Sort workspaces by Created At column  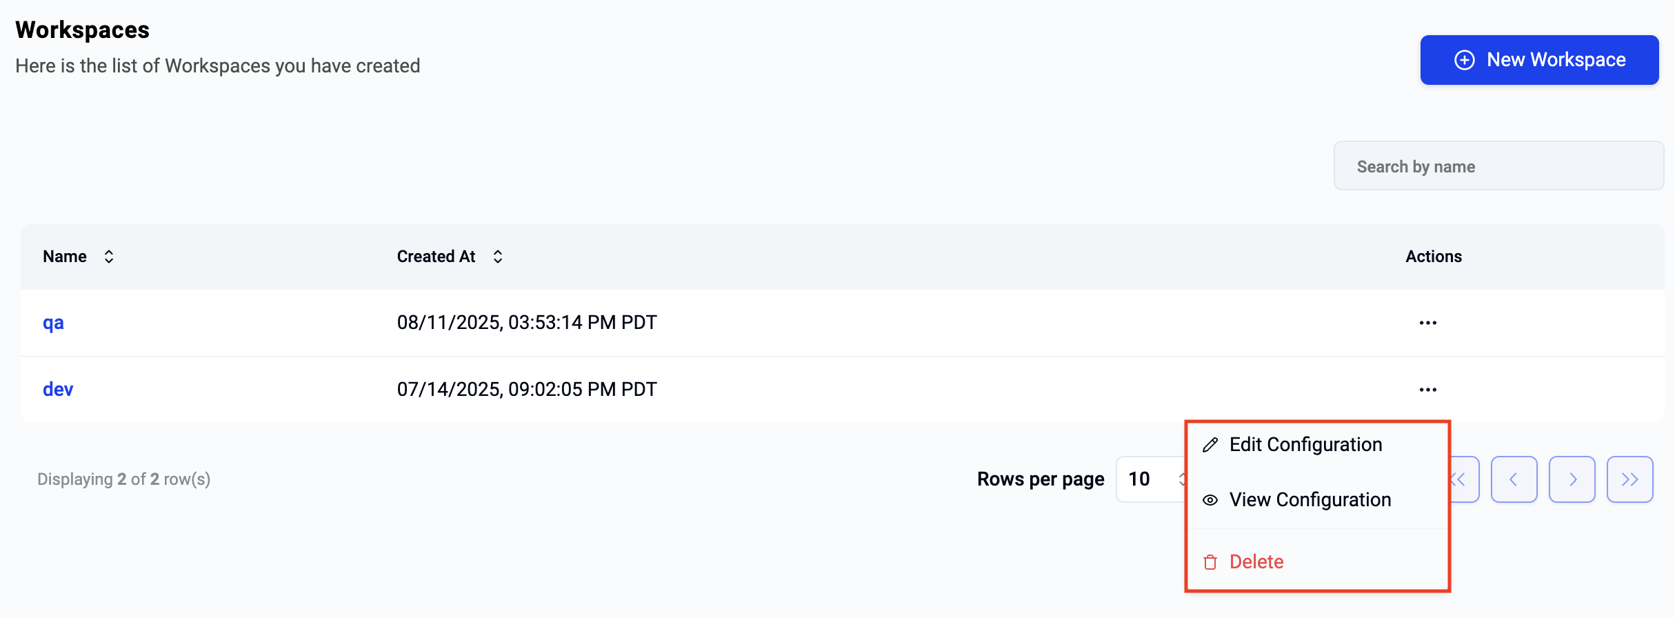click(497, 257)
